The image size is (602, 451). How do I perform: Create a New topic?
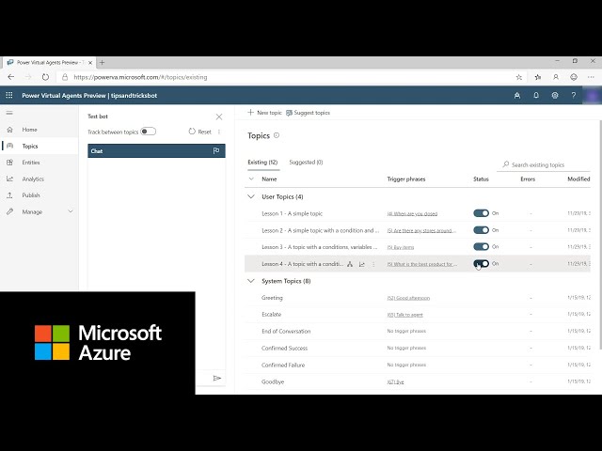[x=264, y=113]
